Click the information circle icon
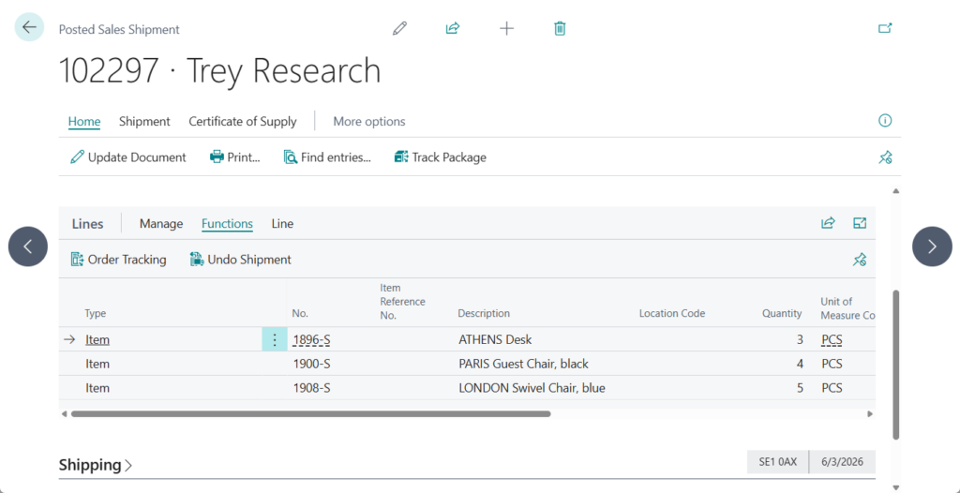 885,121
